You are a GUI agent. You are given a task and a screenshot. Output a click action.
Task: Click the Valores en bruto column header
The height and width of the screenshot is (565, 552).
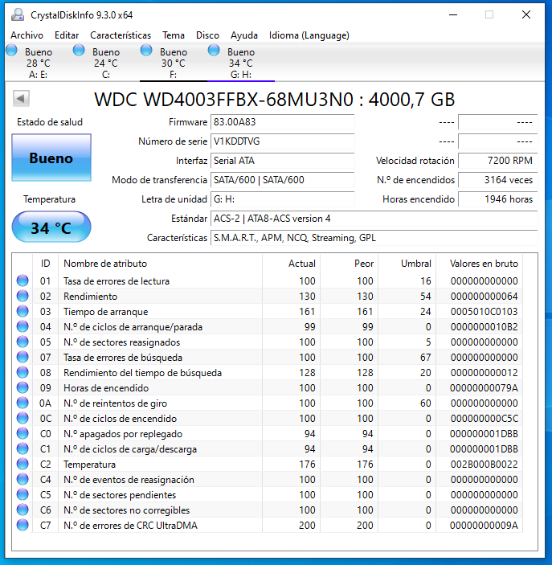pos(480,264)
